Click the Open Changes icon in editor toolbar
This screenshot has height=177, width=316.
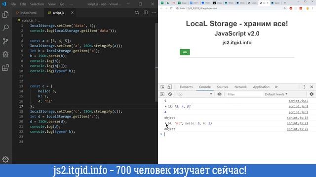pyautogui.click(x=137, y=13)
